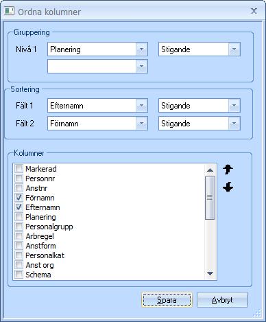Viewport: 266px width, 322px height.
Task: Save settings with the Spara button
Action: coord(167,300)
